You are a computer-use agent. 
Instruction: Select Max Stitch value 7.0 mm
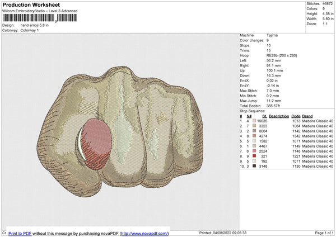click(x=273, y=91)
